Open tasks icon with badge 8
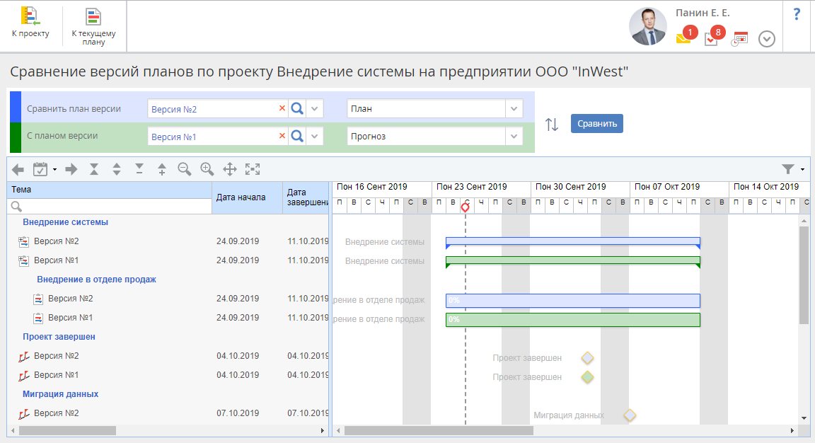The width and height of the screenshot is (815, 443). (x=712, y=39)
